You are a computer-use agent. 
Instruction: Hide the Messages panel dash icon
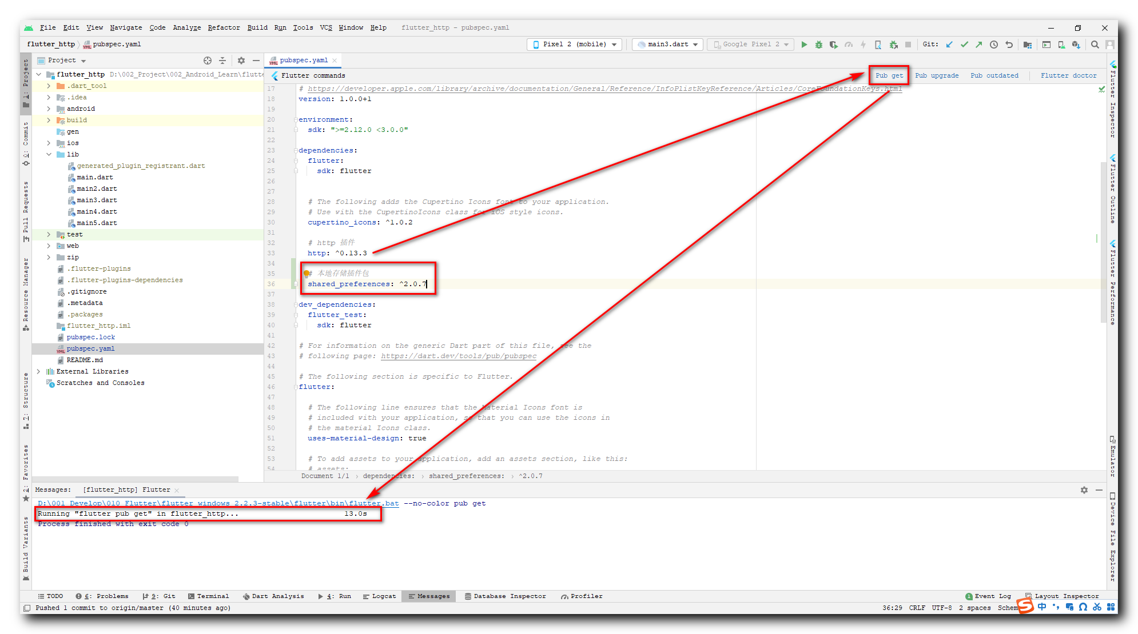1099,490
